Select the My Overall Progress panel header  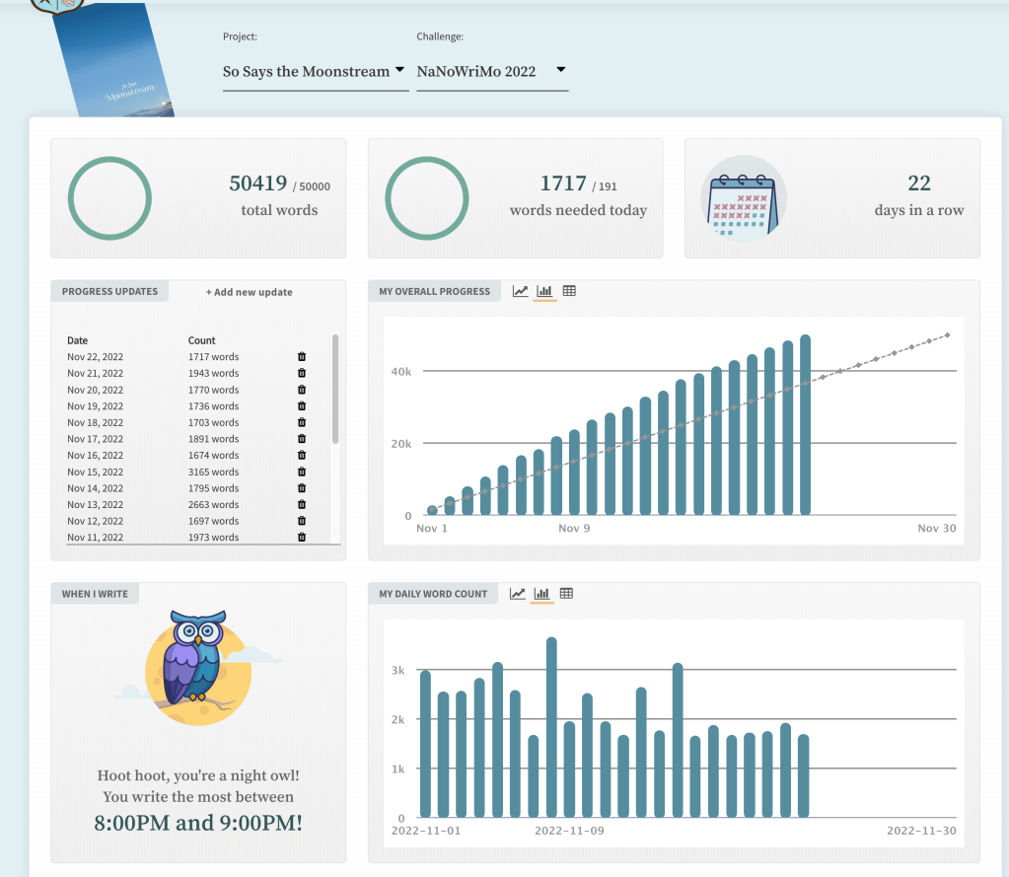pyautogui.click(x=434, y=291)
